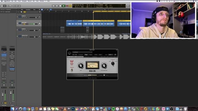Expand the third Audio track disclosure triangle
The width and height of the screenshot is (198, 111).
pos(17,30)
